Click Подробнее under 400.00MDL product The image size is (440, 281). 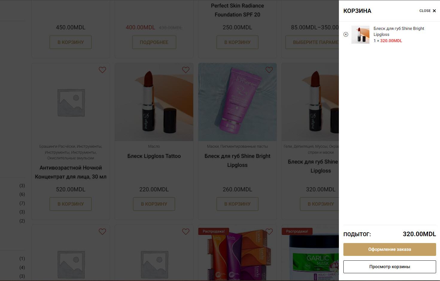click(154, 42)
